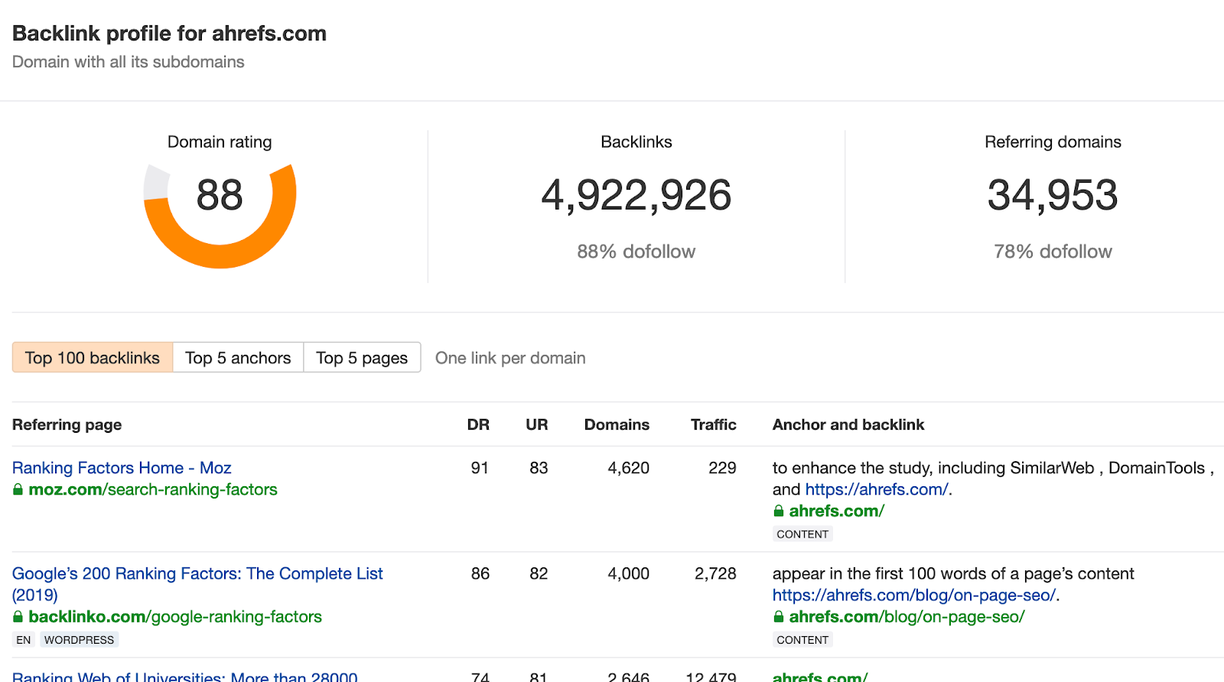Select the Top 100 backlinks tab

point(93,358)
